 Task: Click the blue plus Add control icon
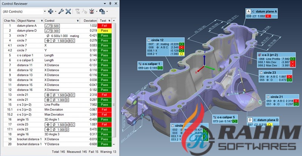(51, 12)
